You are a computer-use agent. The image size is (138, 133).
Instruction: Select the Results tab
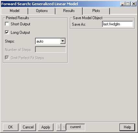[69, 11]
